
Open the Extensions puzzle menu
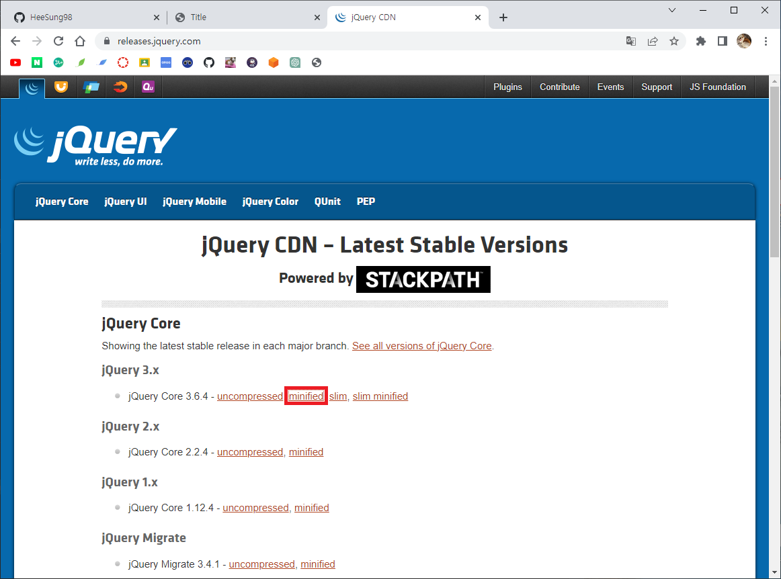click(x=701, y=42)
